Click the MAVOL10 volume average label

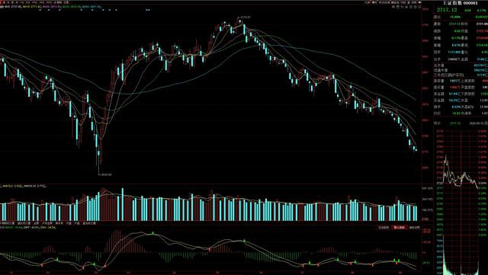(35, 186)
